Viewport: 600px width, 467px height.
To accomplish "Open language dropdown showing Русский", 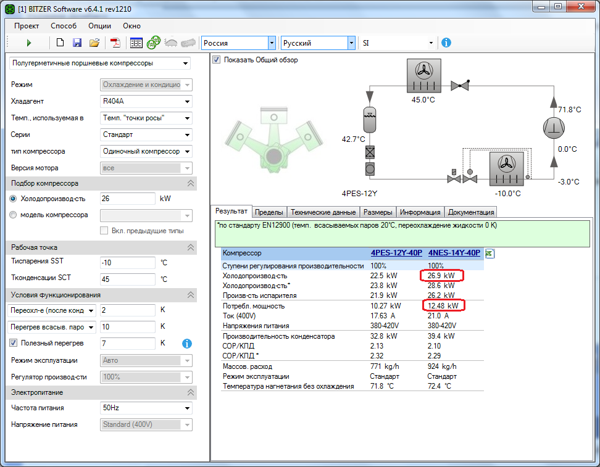I will point(319,43).
